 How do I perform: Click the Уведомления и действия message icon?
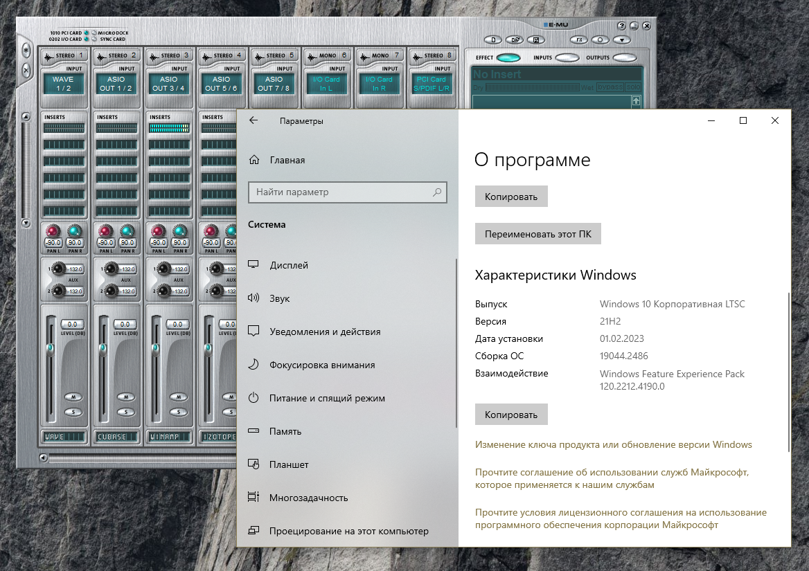254,331
